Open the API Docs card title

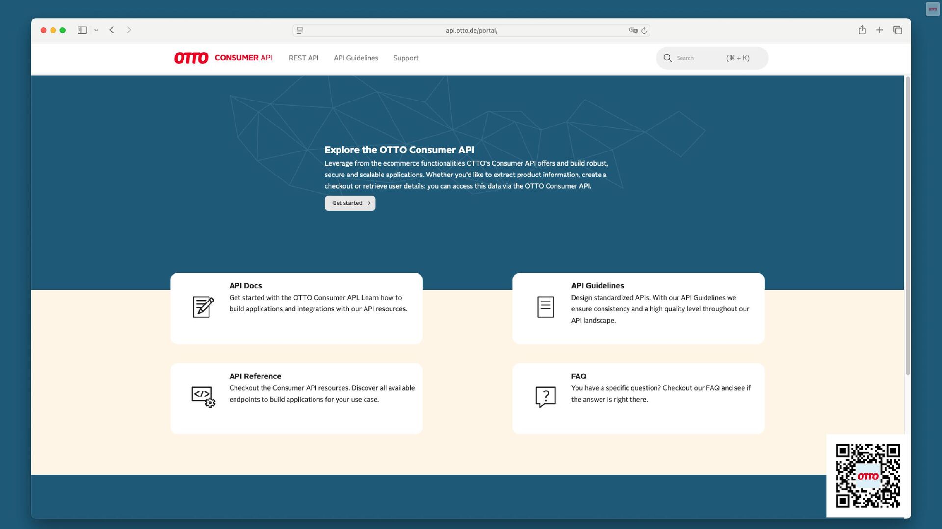coord(245,286)
